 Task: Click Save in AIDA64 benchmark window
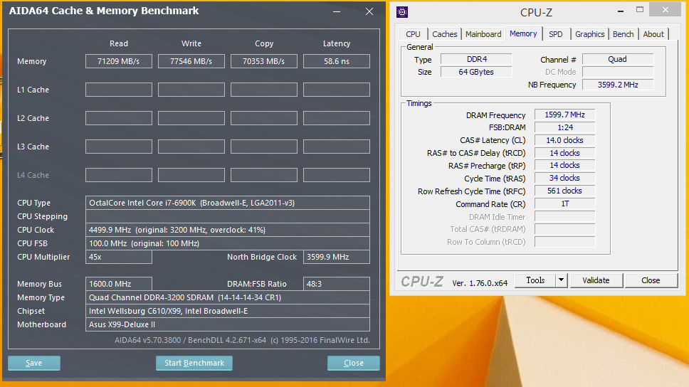[34, 363]
